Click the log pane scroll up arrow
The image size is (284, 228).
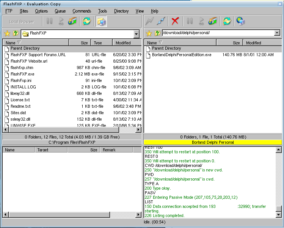[x=279, y=150]
